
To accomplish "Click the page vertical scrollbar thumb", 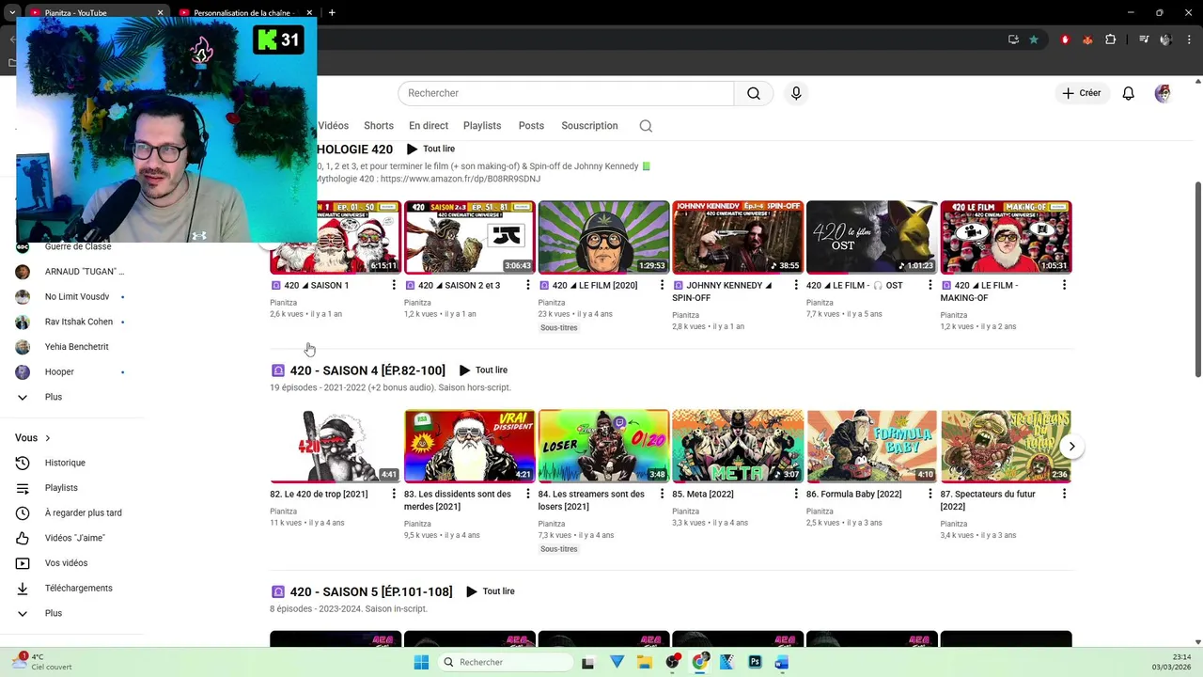I will pos(1197,277).
